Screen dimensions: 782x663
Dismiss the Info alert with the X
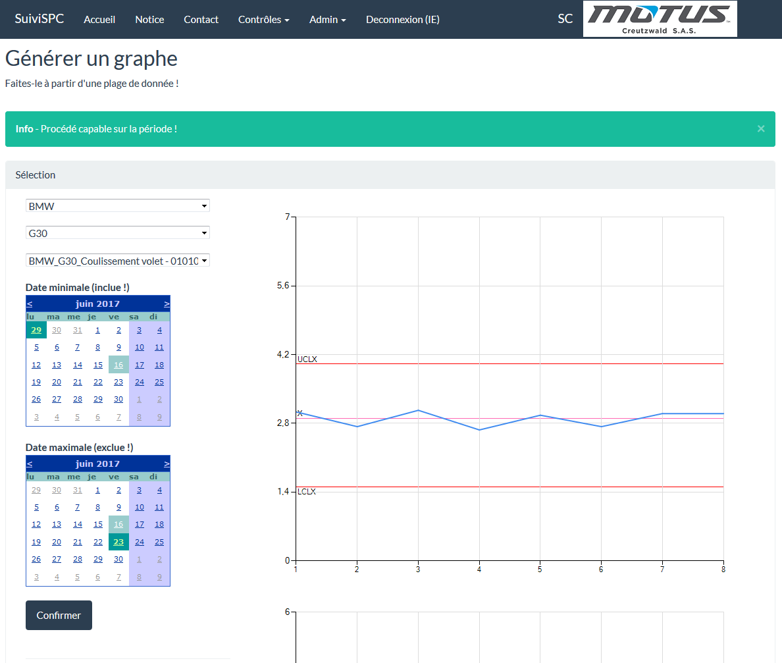(760, 128)
